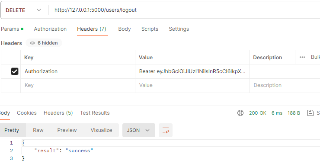Open the Test Results tab
This screenshot has height=167, width=320.
tap(95, 113)
